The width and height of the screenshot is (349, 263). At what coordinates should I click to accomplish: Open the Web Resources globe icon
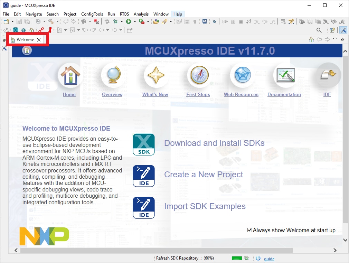(242, 75)
